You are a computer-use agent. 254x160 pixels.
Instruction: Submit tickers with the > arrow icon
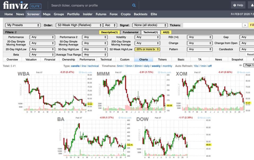(246, 25)
